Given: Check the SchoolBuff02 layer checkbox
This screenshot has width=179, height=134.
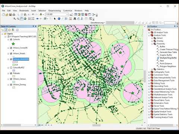Looking at the screenshot, I should coord(11,68).
